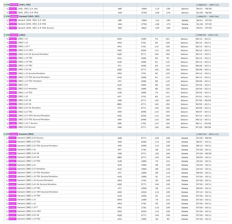Click magnifier icon for Variant (3B5) 1.6
Screen dimensions: 232x224
[x=7, y=200]
